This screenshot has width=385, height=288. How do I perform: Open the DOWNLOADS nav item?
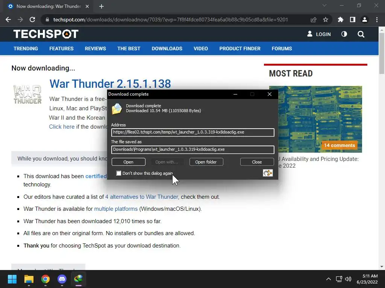[167, 48]
